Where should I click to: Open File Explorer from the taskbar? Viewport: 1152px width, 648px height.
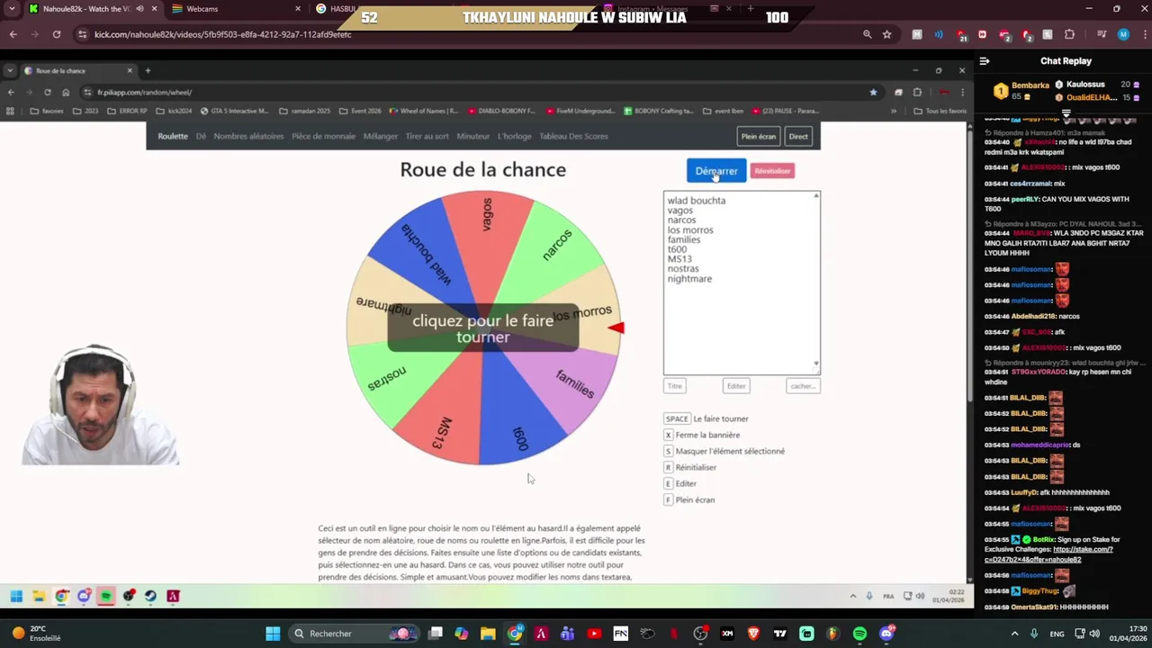click(x=488, y=634)
